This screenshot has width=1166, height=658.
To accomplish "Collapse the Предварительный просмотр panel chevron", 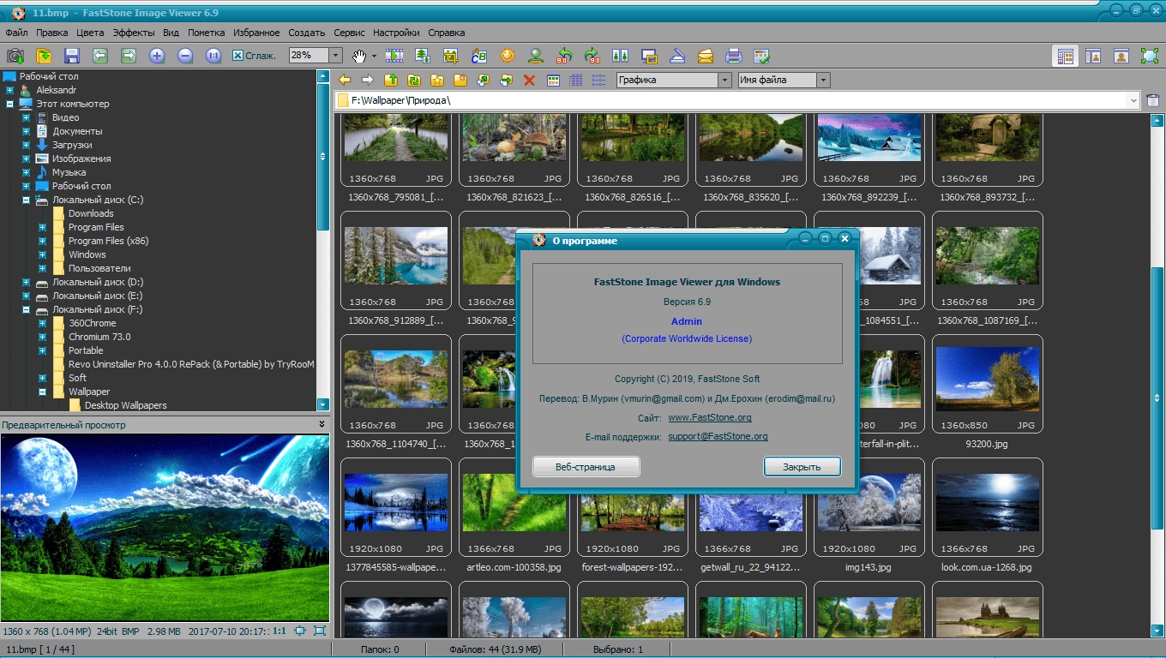I will (x=322, y=424).
